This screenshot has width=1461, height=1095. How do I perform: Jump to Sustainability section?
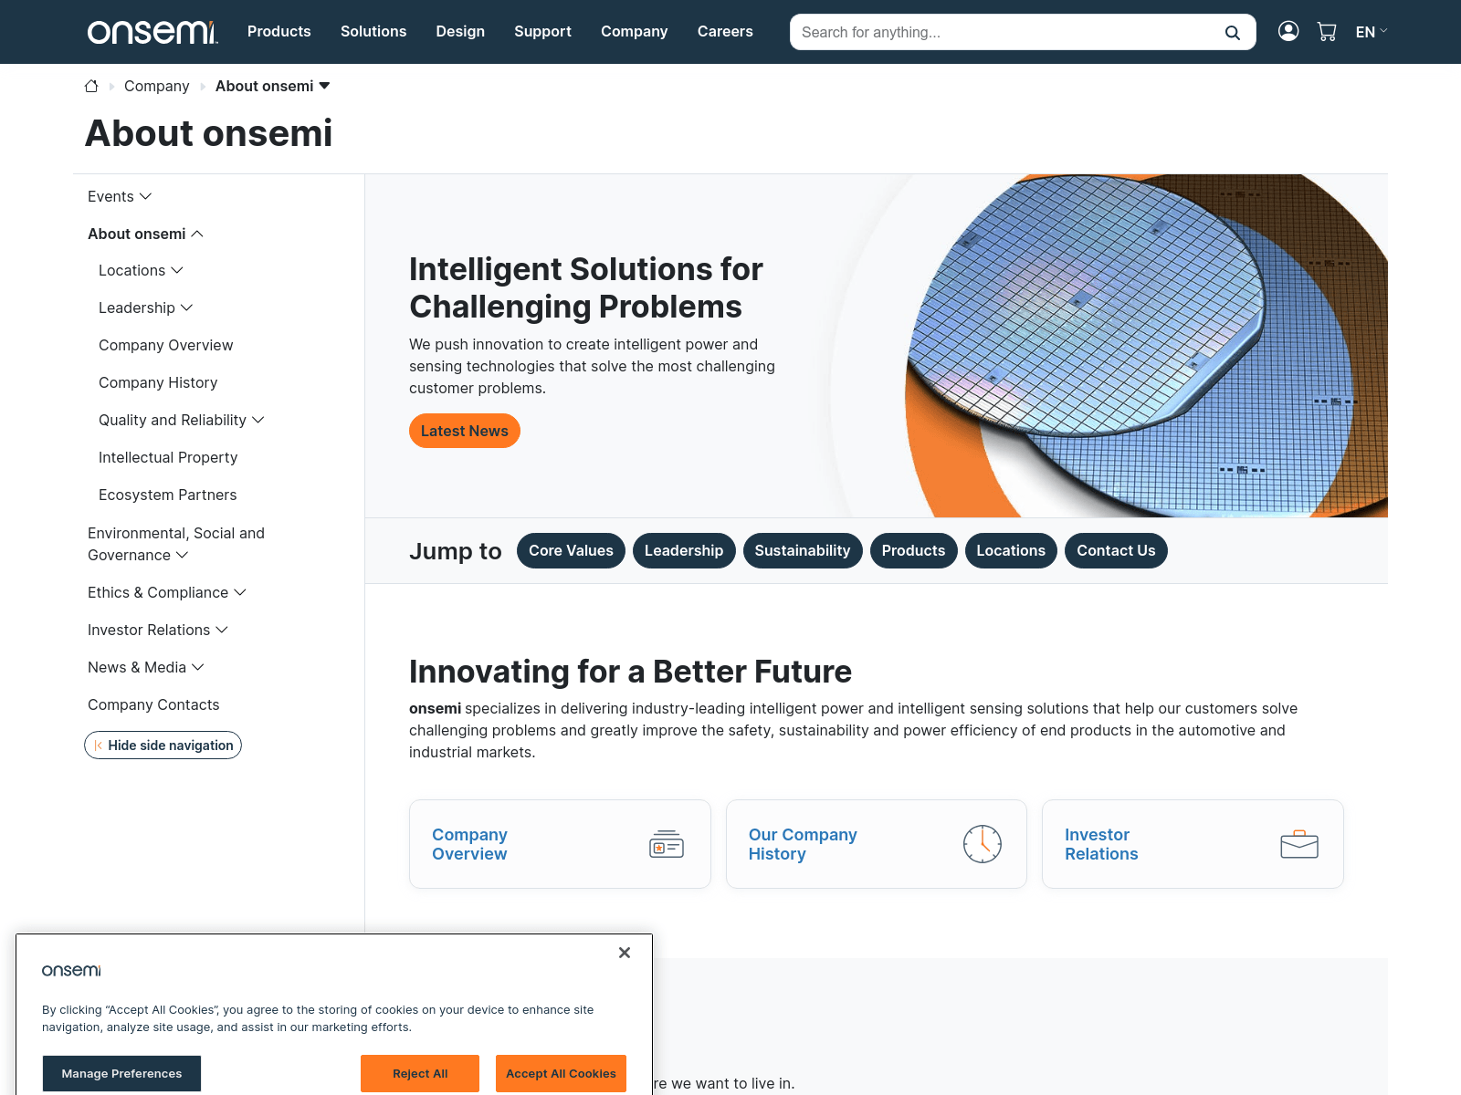(803, 550)
